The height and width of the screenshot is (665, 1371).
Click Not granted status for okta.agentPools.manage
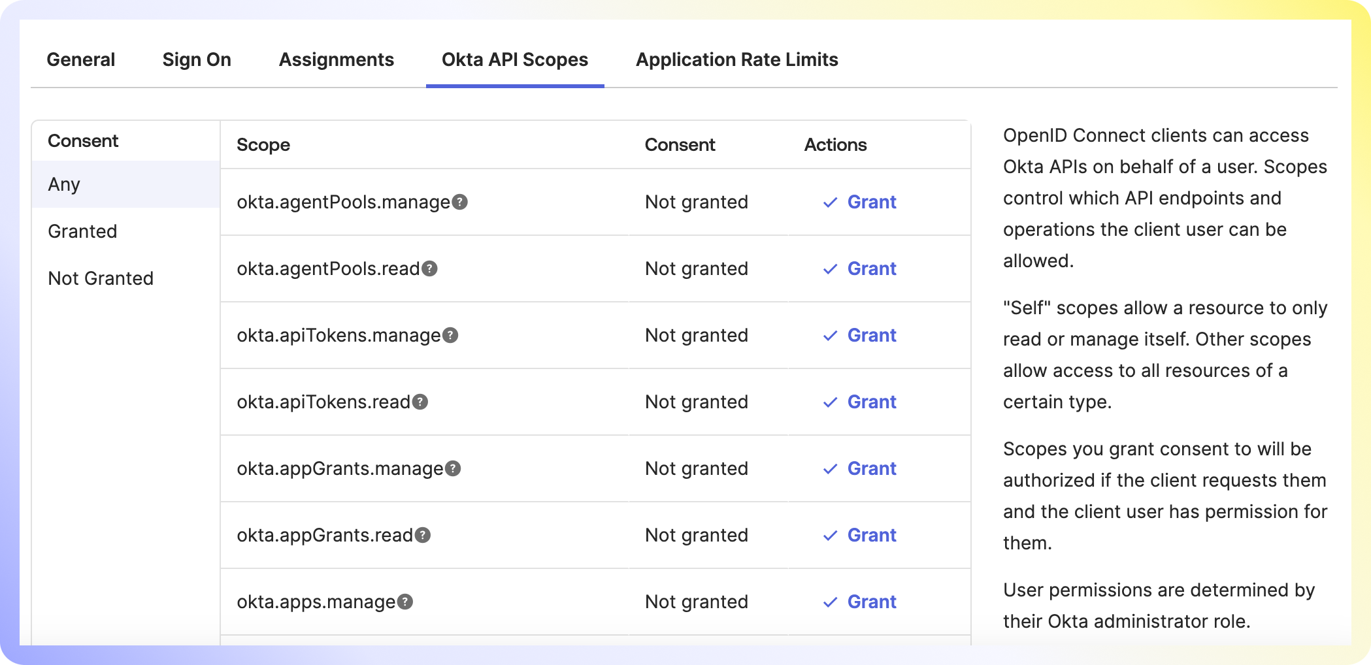point(697,202)
